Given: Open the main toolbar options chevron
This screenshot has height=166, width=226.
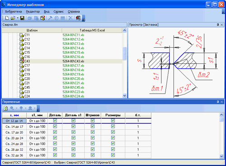Looking at the screenshot, I should coord(84,18).
